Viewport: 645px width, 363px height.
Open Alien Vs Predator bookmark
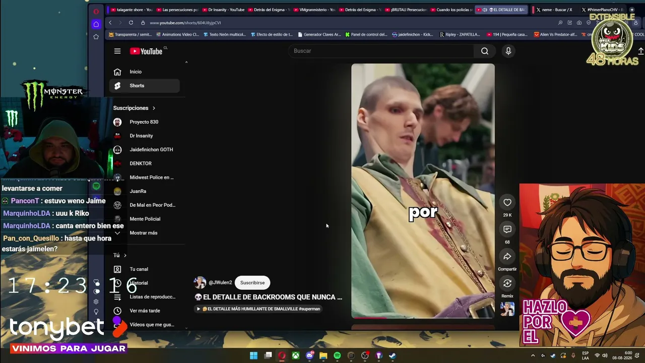pos(555,35)
